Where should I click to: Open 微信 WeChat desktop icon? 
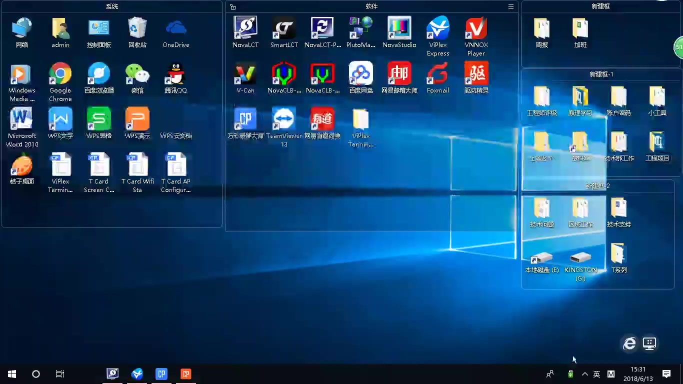pos(137,77)
